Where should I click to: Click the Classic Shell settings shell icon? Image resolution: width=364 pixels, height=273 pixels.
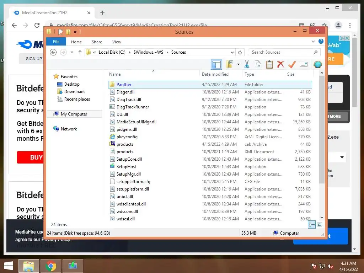[x=317, y=64]
